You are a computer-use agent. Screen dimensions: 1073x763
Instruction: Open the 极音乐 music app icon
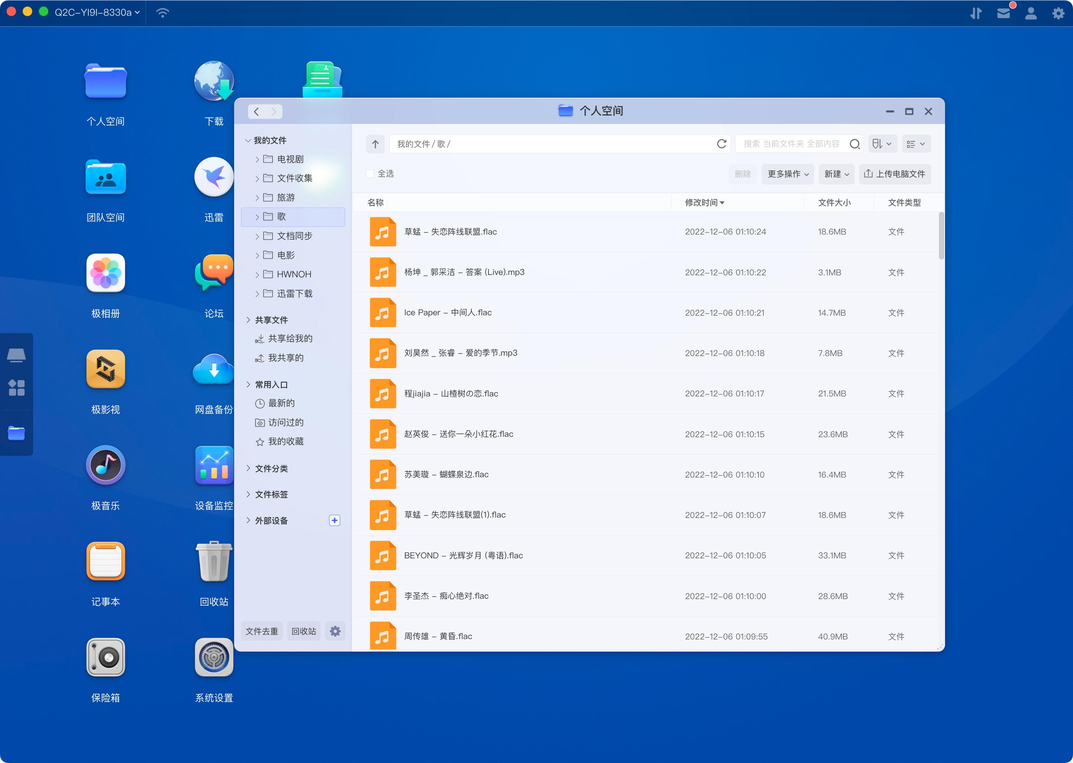(x=105, y=465)
